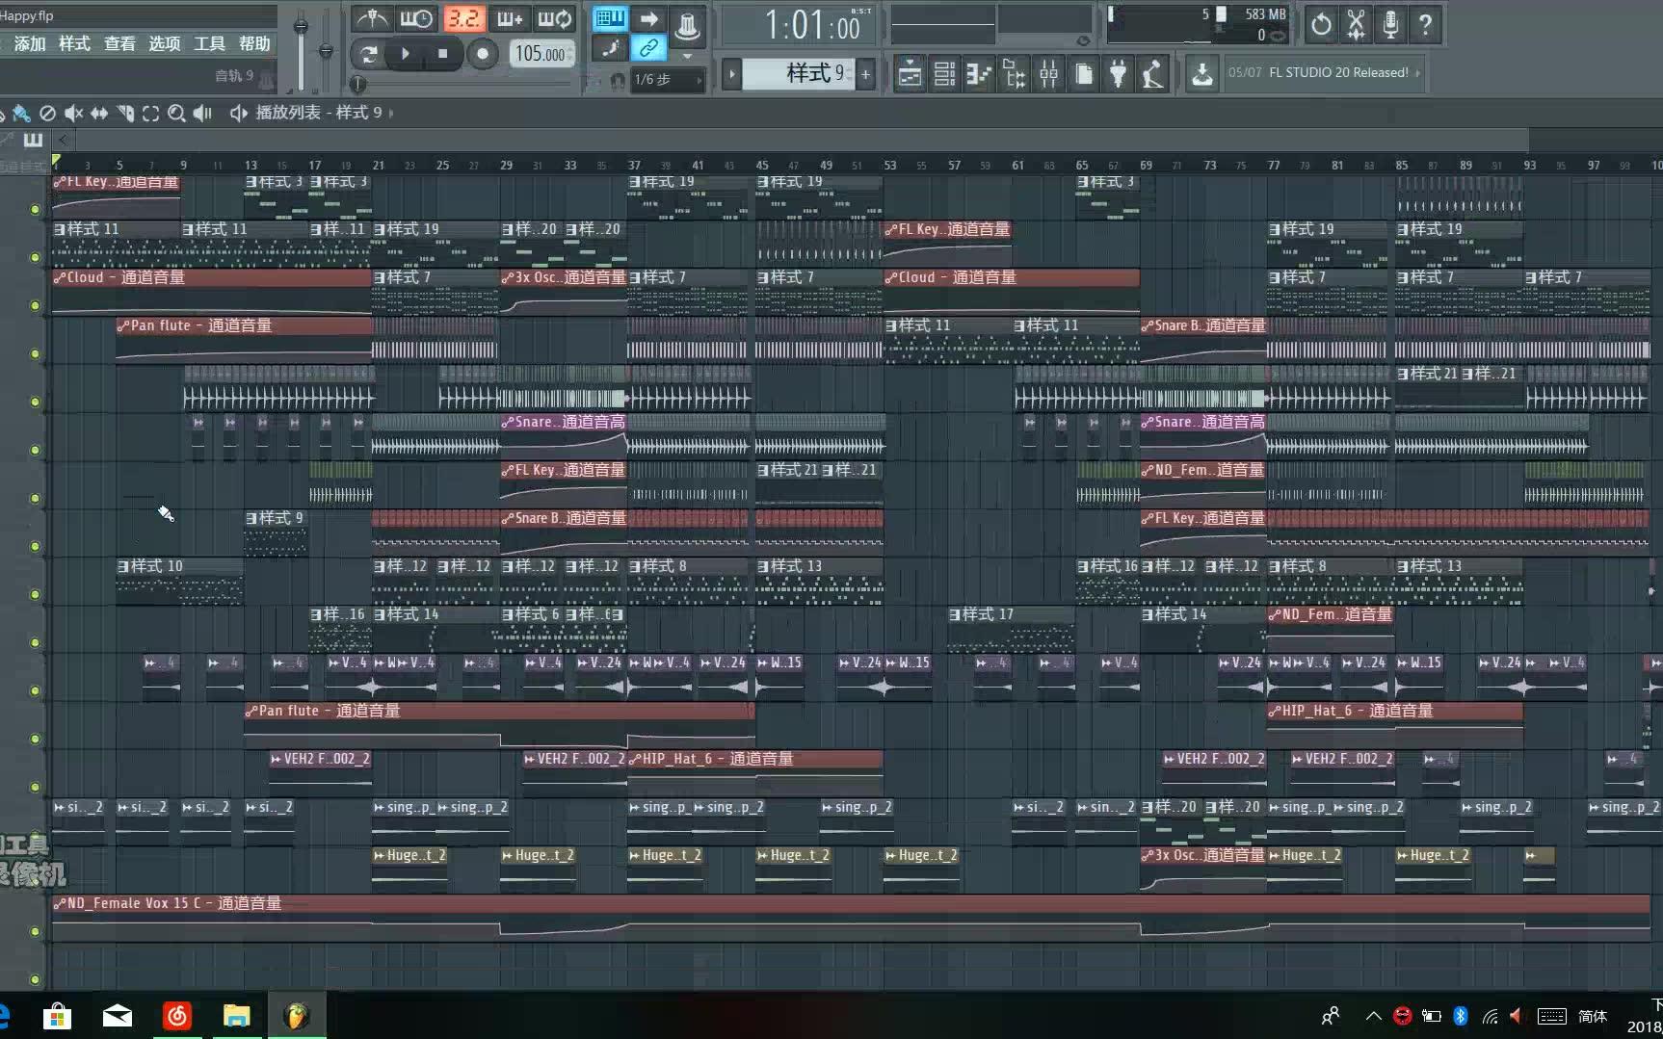1663x1039 pixels.
Task: Click the song position slider knob
Action: tap(357, 83)
